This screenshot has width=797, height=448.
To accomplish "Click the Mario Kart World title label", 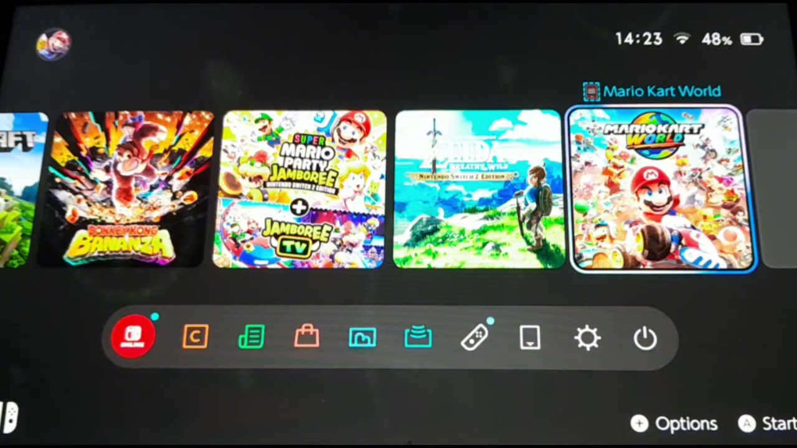I will [x=662, y=91].
